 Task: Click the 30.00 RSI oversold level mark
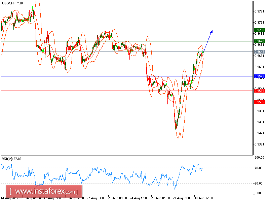(259, 182)
